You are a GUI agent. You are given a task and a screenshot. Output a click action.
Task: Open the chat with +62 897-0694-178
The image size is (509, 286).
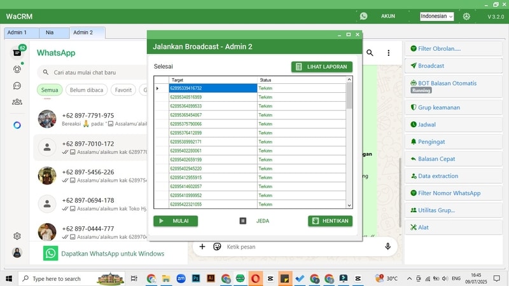tap(90, 204)
